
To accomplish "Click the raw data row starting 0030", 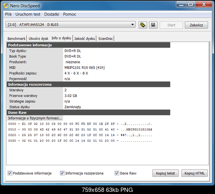I will (x=80, y=141).
